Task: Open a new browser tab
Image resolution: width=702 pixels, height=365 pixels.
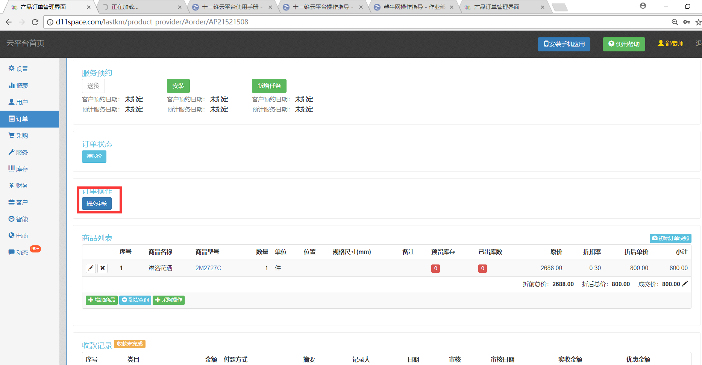Action: pyautogui.click(x=560, y=7)
